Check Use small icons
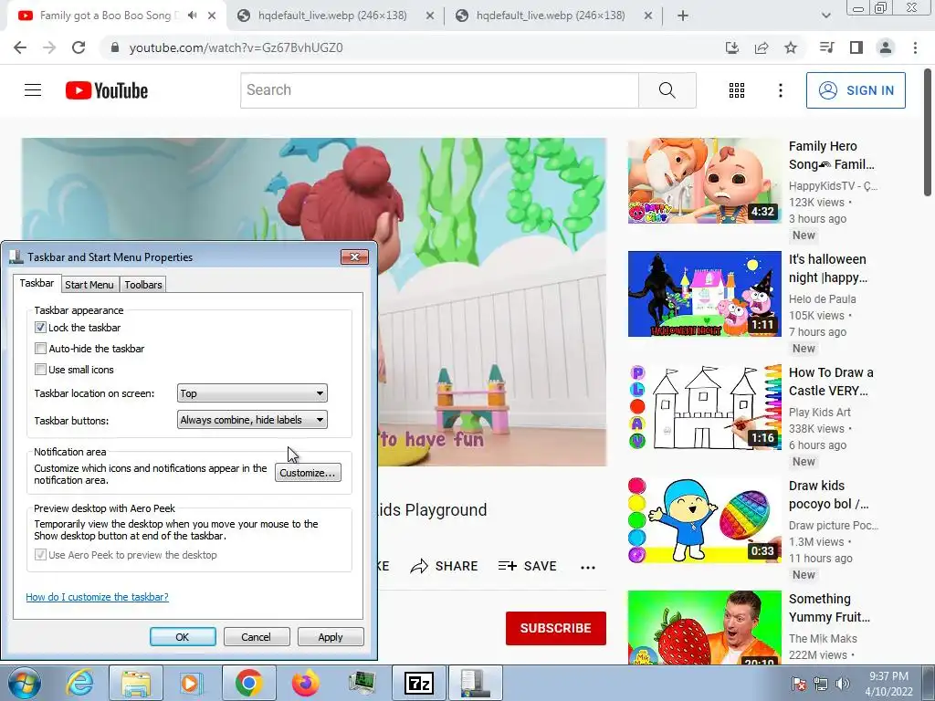Screen dimensions: 935x701 click(x=40, y=370)
